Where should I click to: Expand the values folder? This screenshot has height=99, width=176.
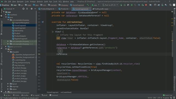(8, 89)
